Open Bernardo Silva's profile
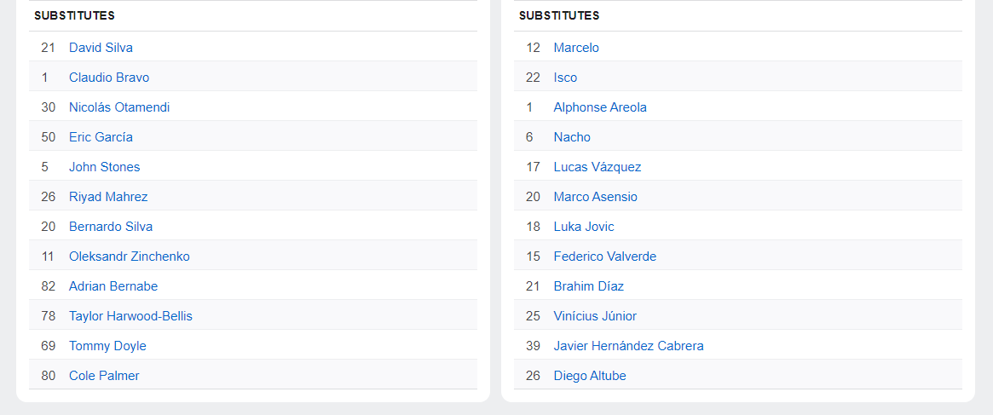993x415 pixels. pyautogui.click(x=111, y=227)
